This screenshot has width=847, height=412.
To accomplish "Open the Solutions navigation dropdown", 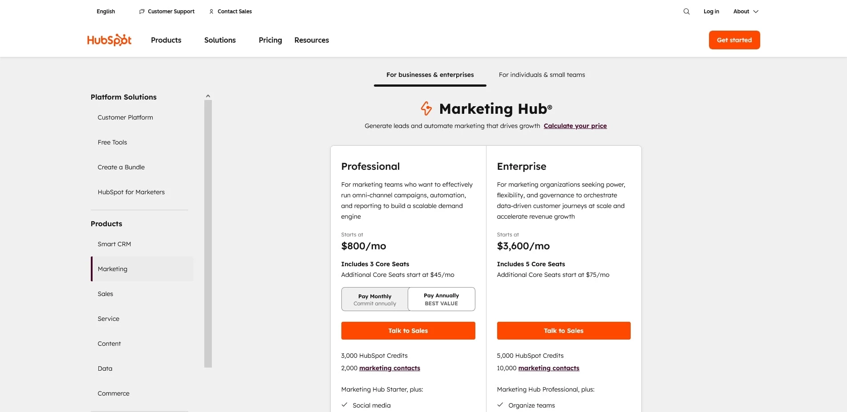I will pos(220,40).
